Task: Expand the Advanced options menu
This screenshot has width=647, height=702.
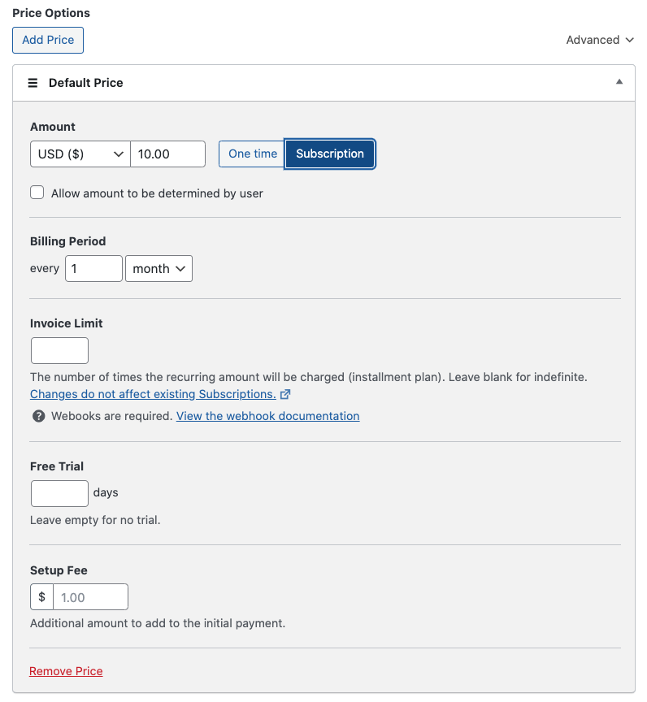Action: 600,40
